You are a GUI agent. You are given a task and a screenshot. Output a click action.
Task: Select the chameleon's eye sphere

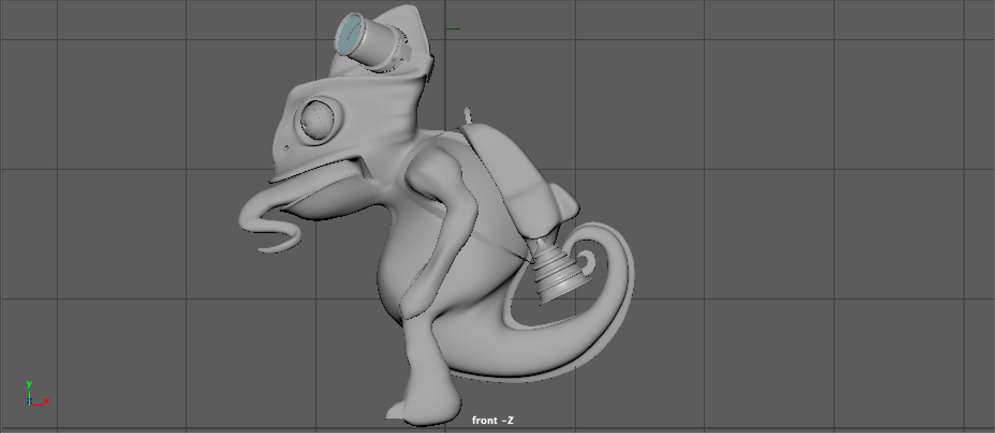[317, 120]
